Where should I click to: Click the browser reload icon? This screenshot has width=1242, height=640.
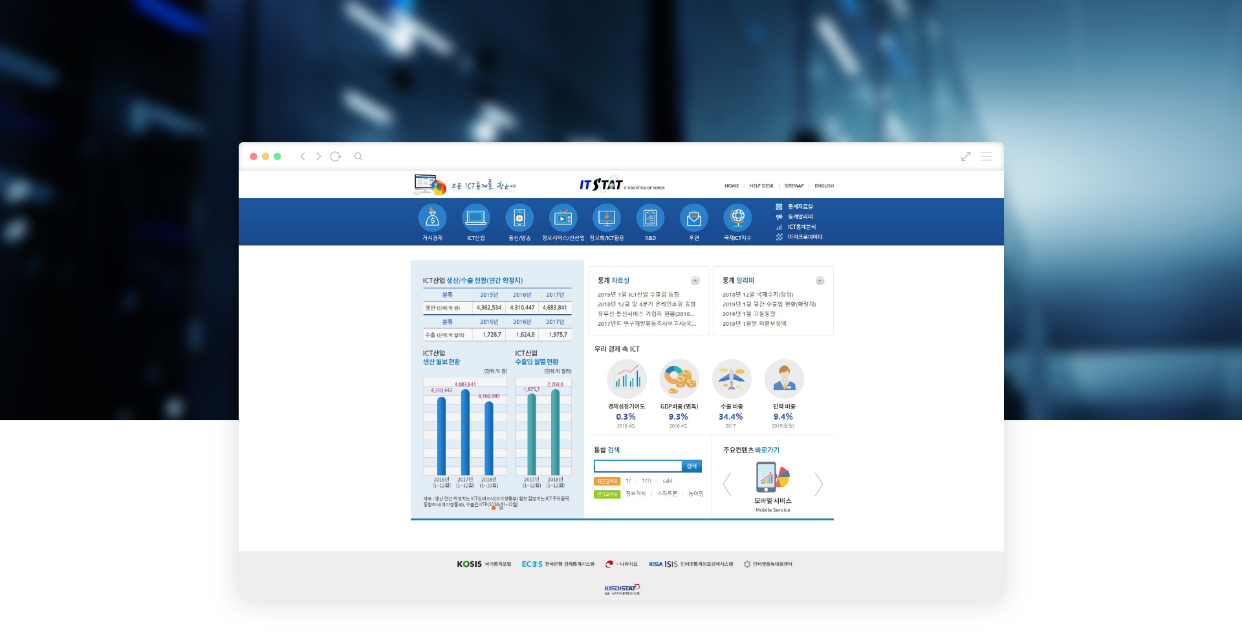pyautogui.click(x=335, y=156)
